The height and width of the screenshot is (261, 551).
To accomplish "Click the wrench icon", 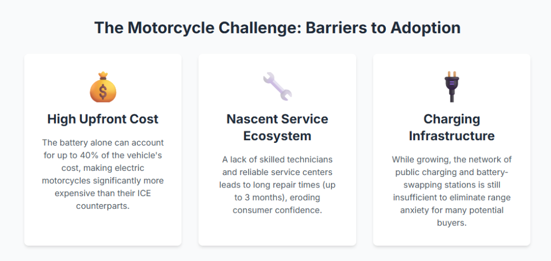I will pyautogui.click(x=277, y=87).
